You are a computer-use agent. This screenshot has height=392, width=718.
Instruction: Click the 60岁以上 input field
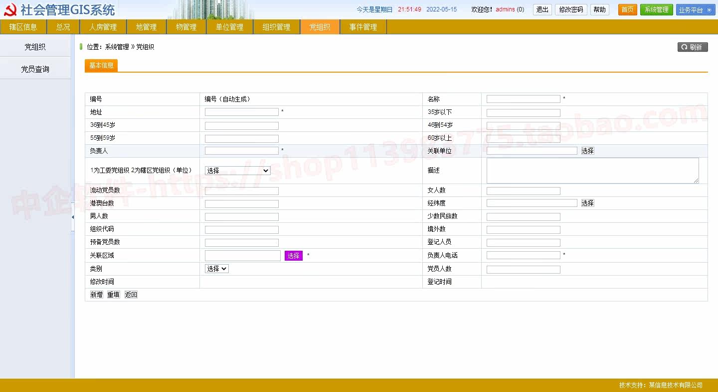[524, 139]
